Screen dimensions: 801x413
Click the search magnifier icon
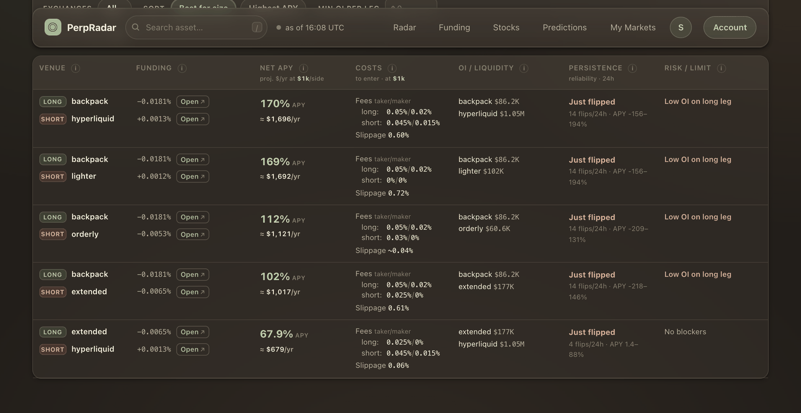pyautogui.click(x=136, y=28)
